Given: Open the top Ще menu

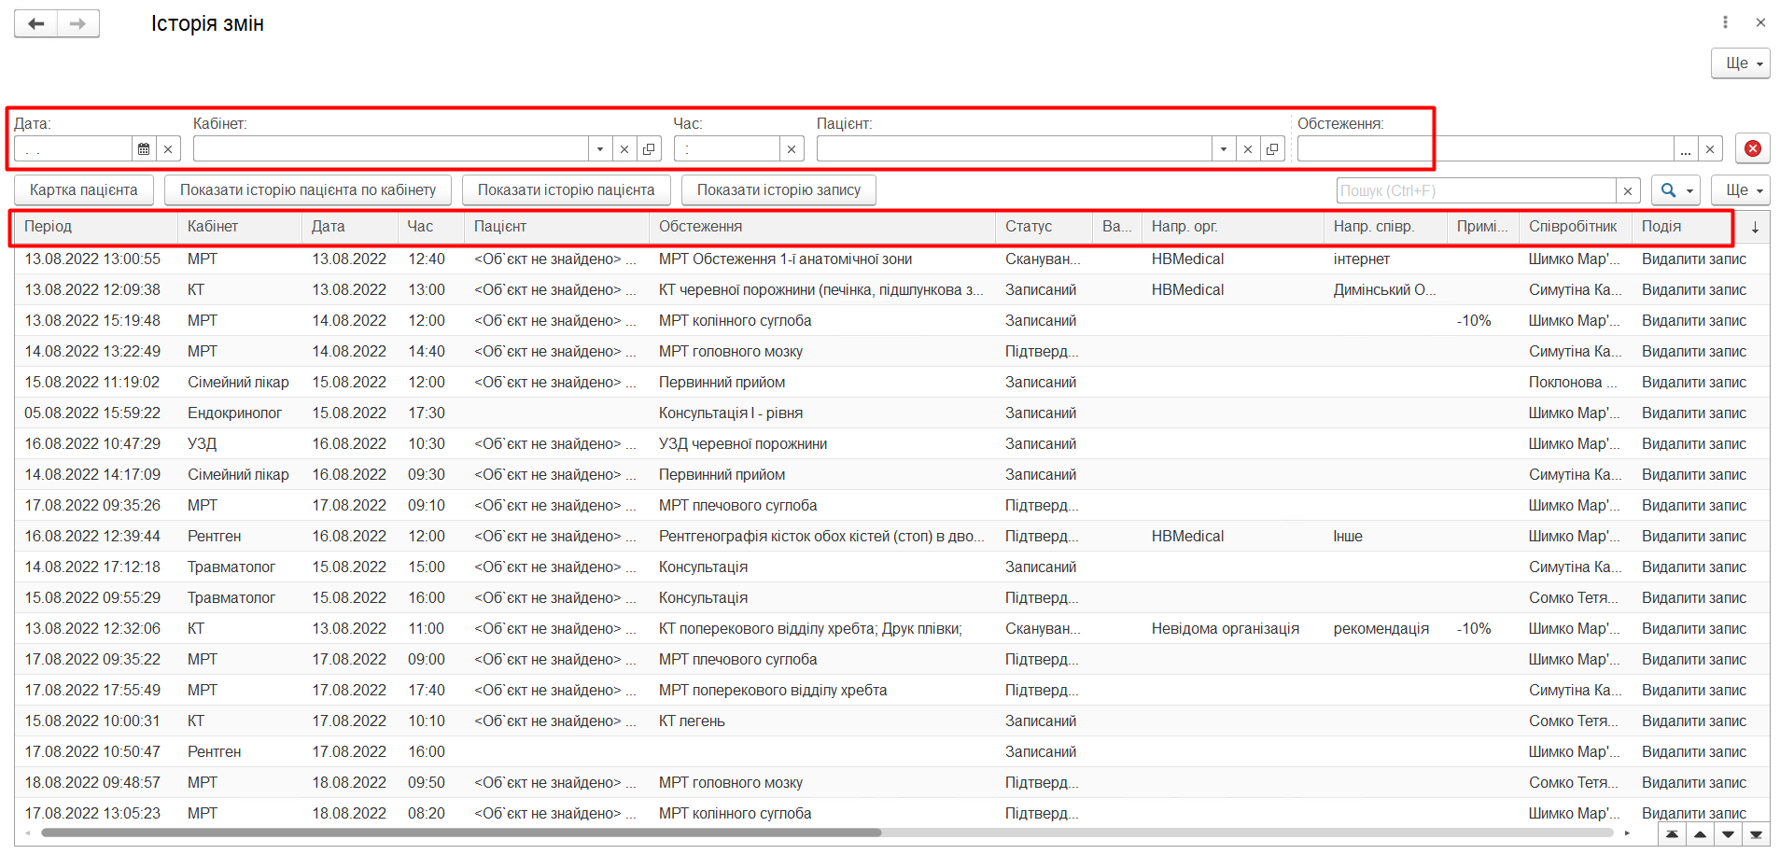Looking at the screenshot, I should click(1741, 63).
